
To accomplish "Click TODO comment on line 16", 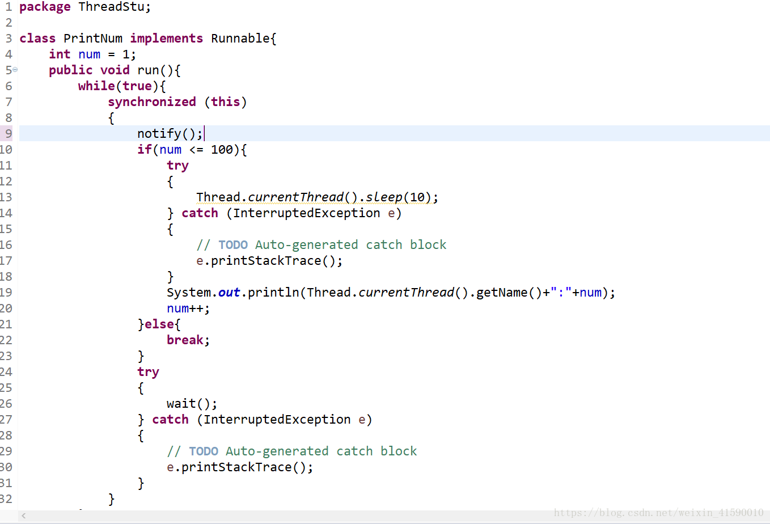I will point(321,245).
